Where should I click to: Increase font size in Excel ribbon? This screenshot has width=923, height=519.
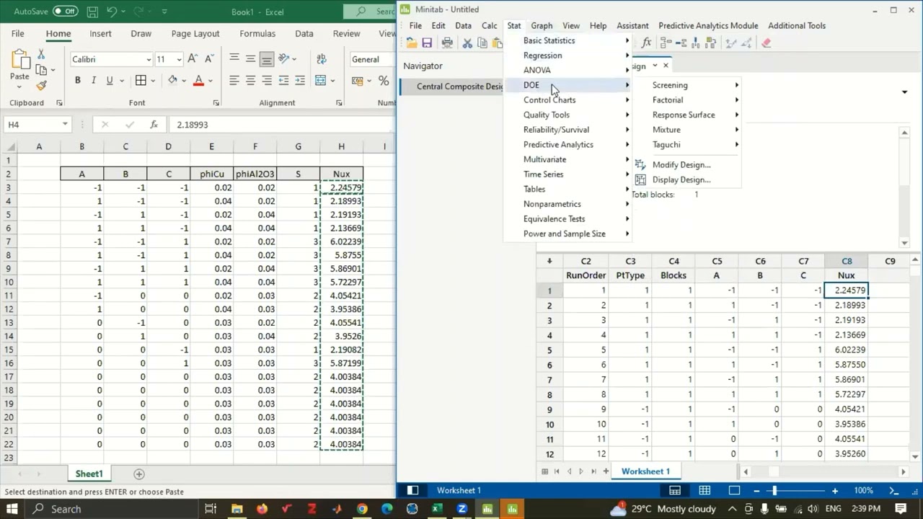point(192,59)
